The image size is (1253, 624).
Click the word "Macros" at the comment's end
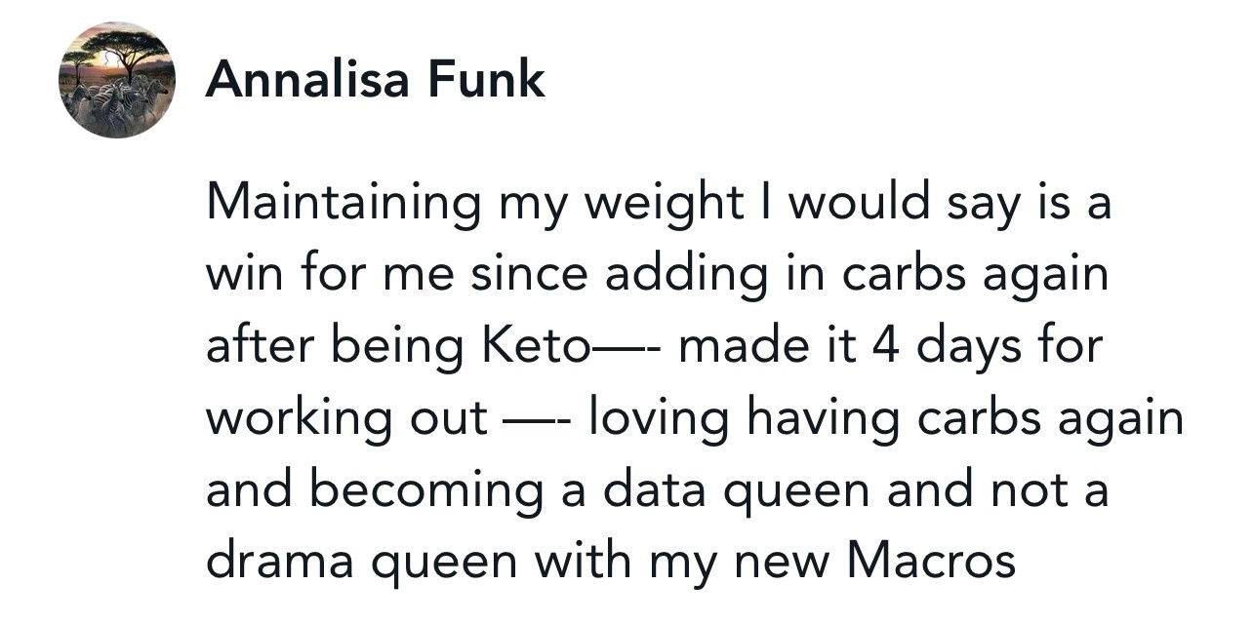coord(931,562)
